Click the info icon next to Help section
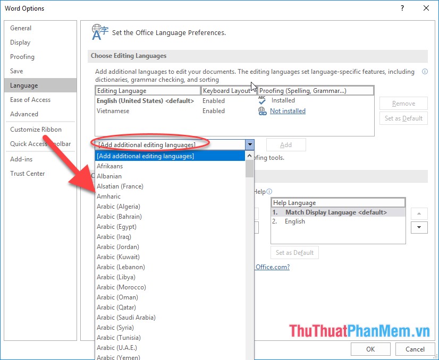439x360 pixels. click(x=271, y=191)
